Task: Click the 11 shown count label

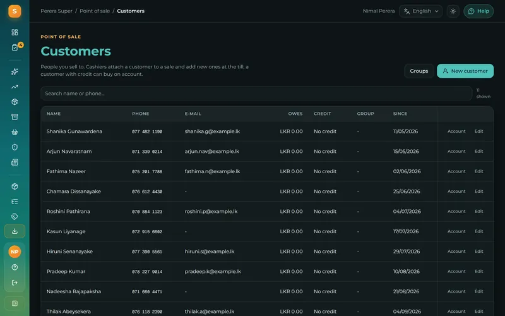Action: (483, 93)
